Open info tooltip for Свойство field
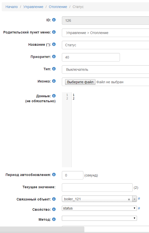Screen dimensions: 149x233 pos(54,209)
